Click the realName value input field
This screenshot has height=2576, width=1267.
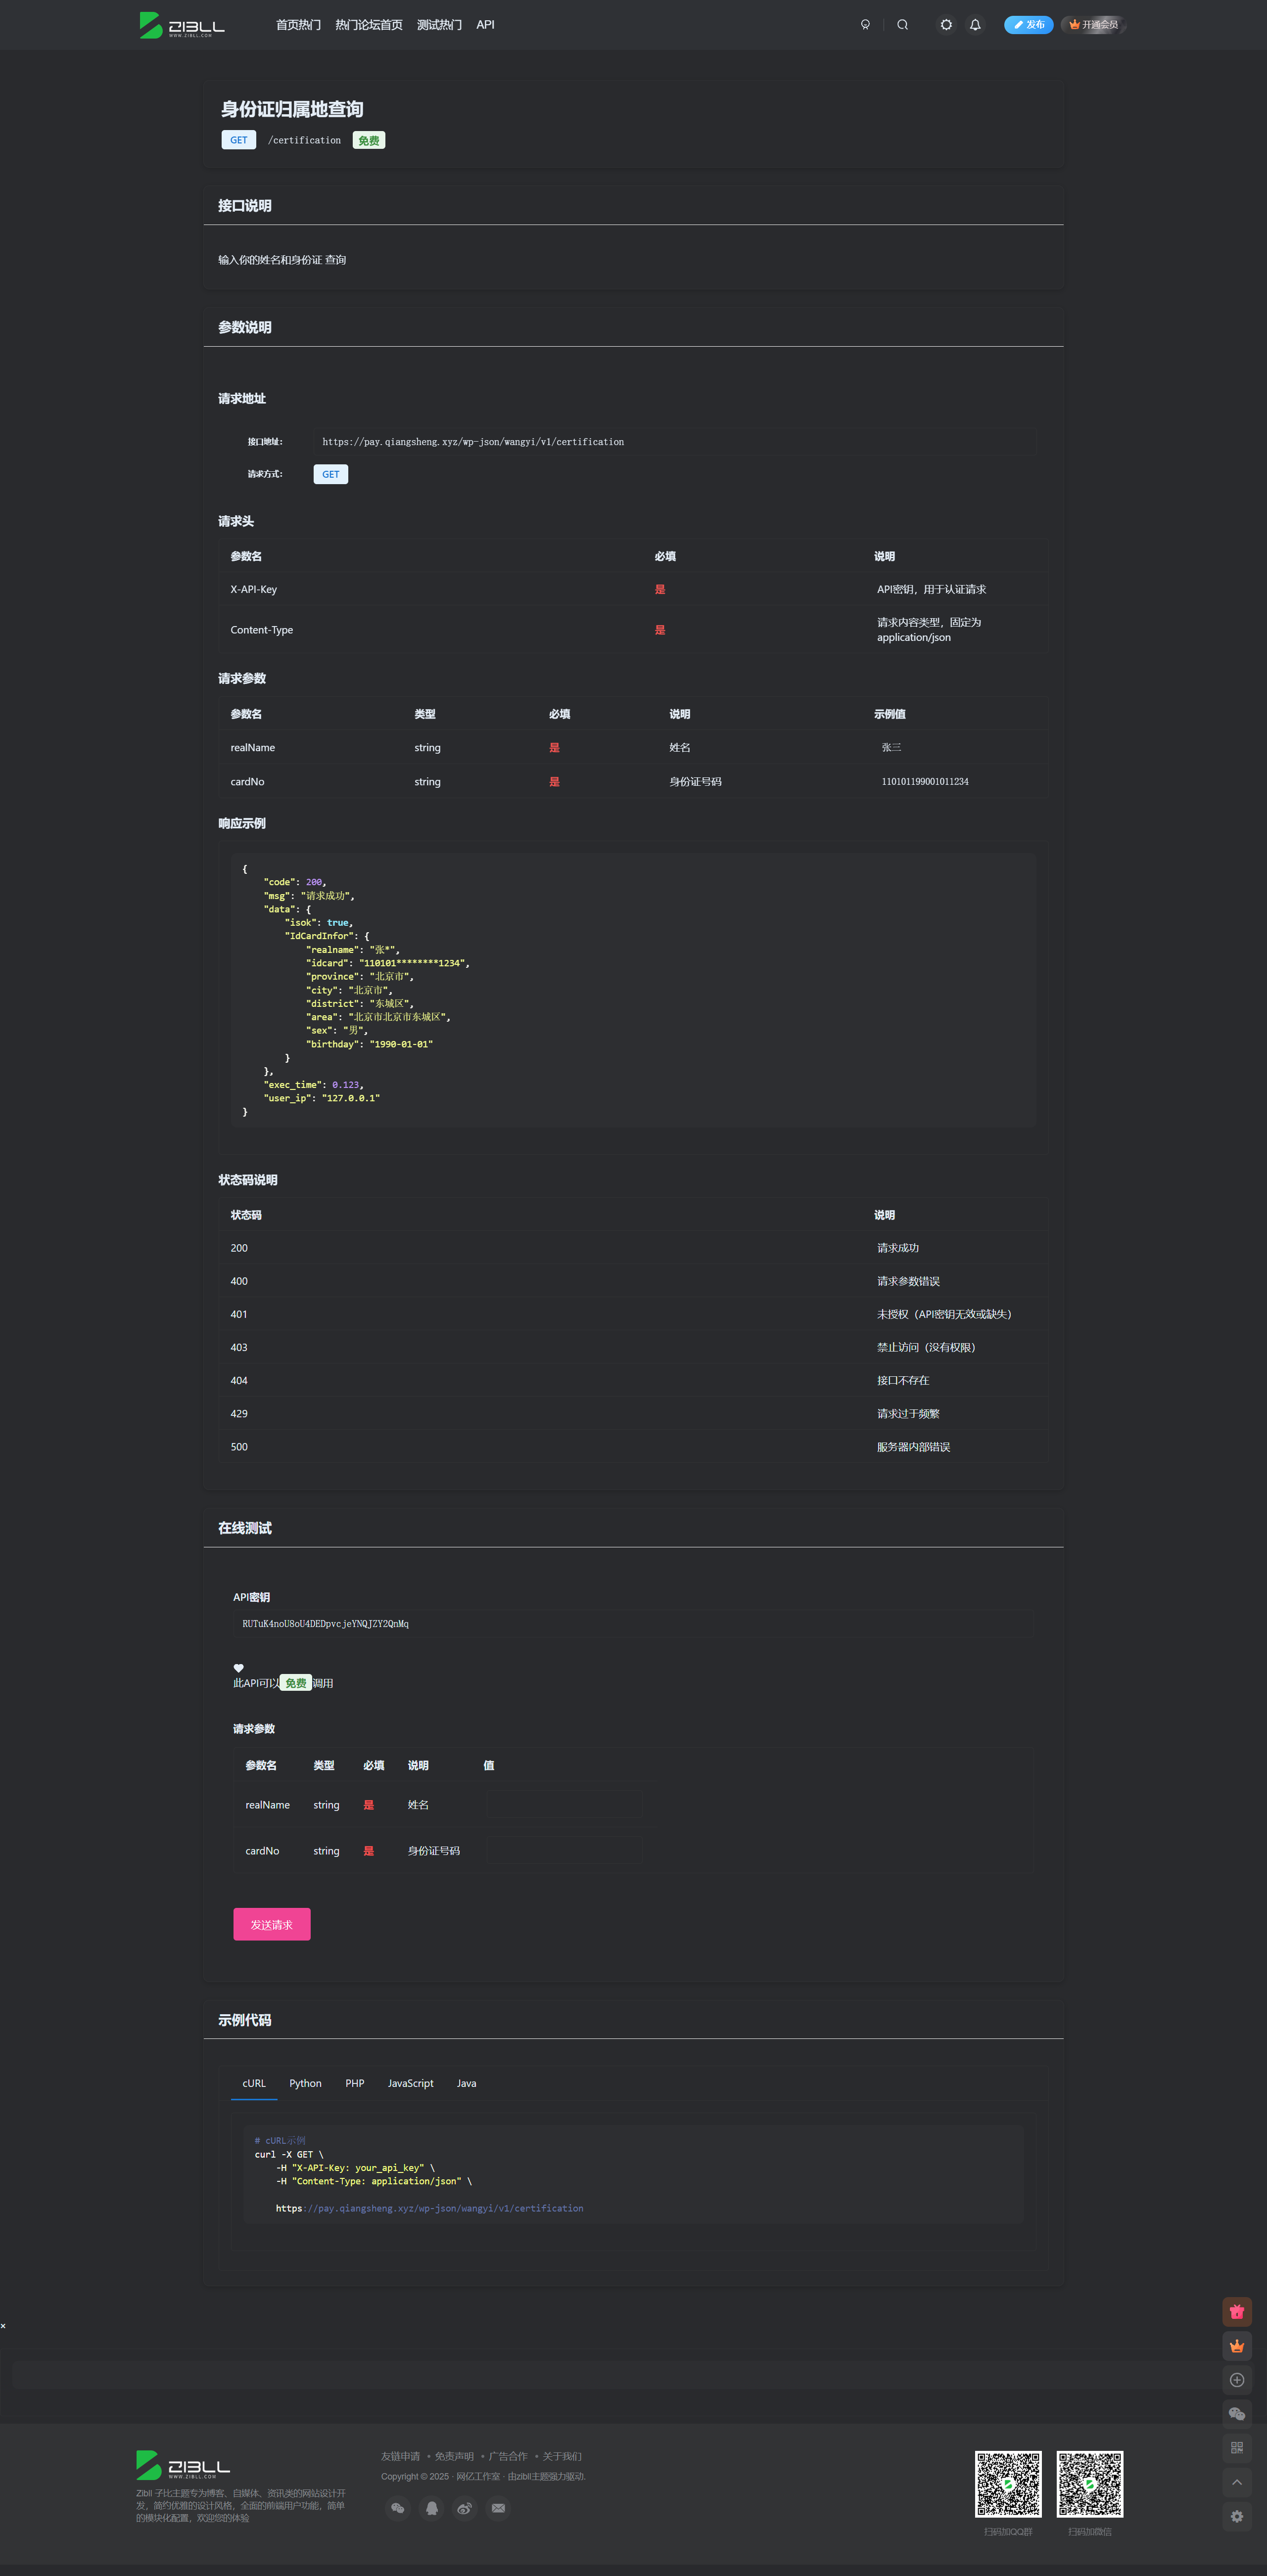(x=563, y=1804)
